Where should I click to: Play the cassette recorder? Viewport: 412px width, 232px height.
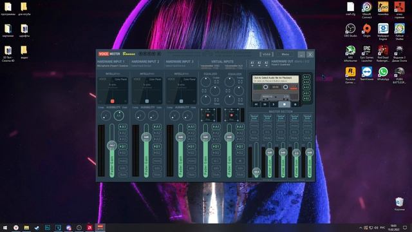tap(274, 104)
